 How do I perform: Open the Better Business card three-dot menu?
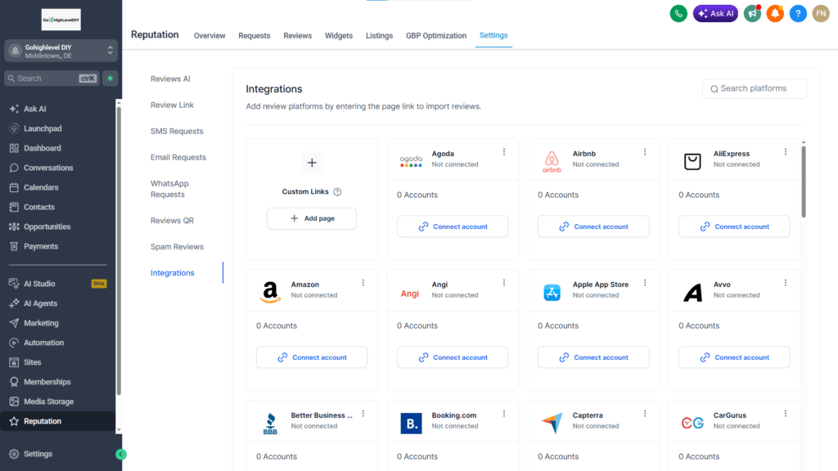tap(363, 414)
